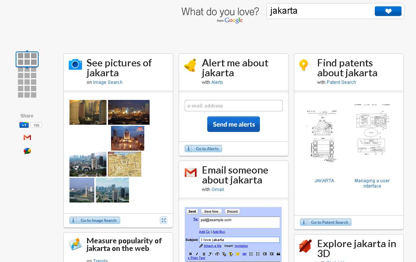Click Discard in Gmail compose

[232, 211]
